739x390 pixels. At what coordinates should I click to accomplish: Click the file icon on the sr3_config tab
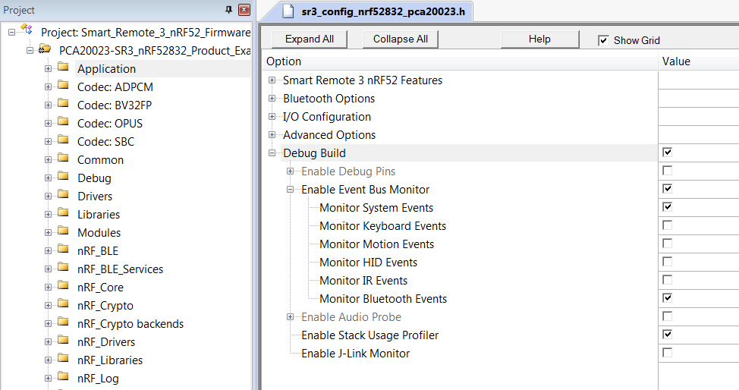coord(288,11)
